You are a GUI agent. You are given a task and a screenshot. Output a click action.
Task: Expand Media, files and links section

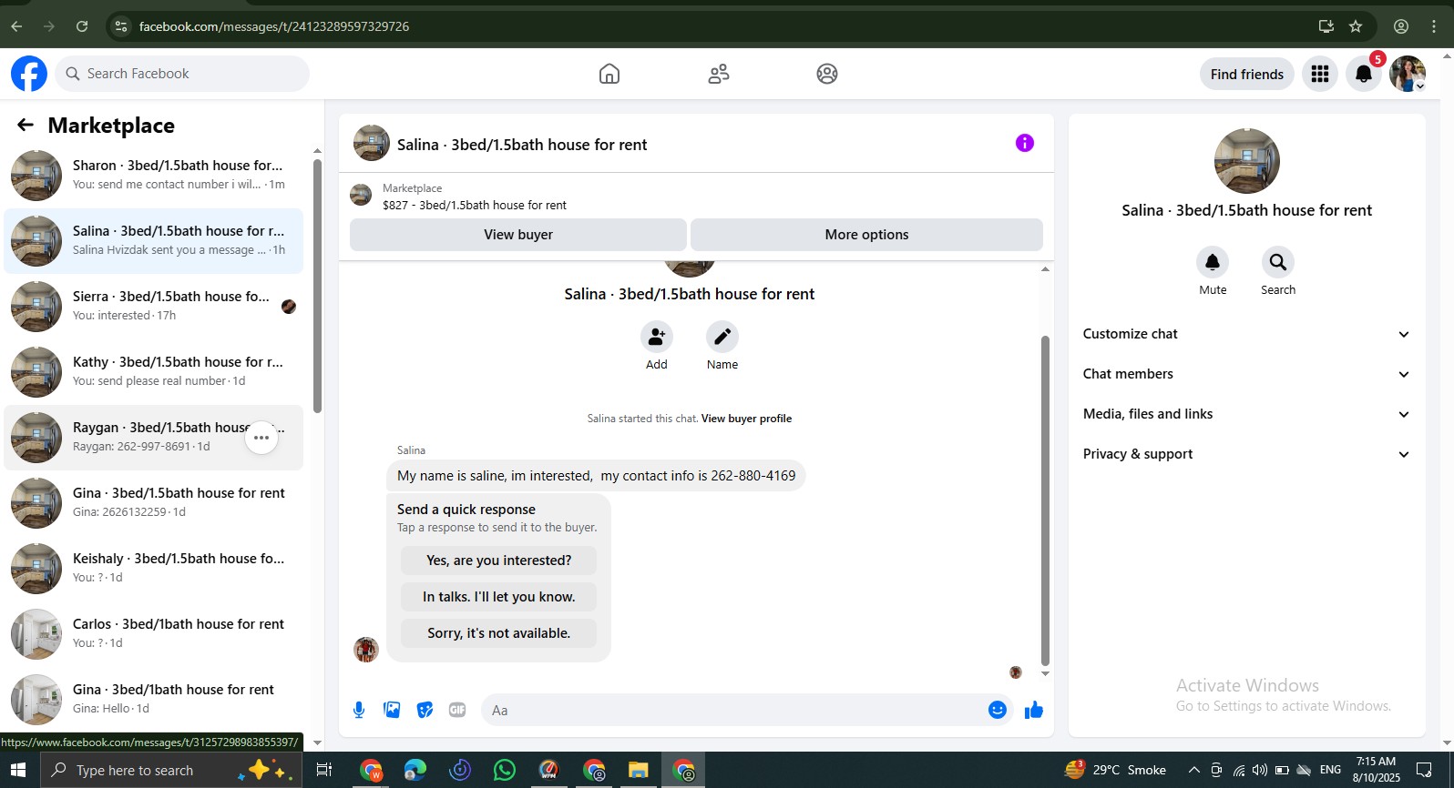point(1246,414)
